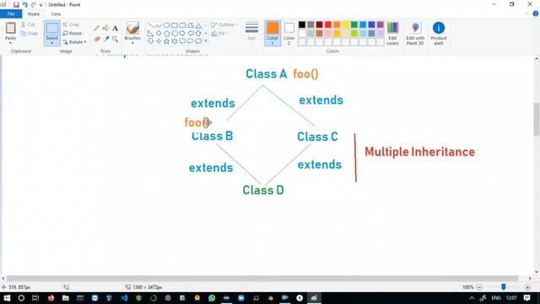Zoom in with the plus button
This screenshot has height=304, width=540.
[527, 287]
